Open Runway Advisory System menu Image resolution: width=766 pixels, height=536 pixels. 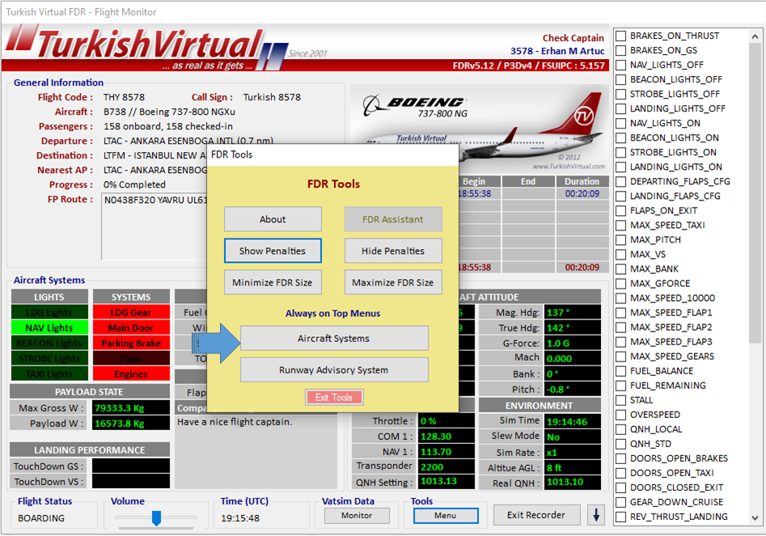click(x=334, y=370)
